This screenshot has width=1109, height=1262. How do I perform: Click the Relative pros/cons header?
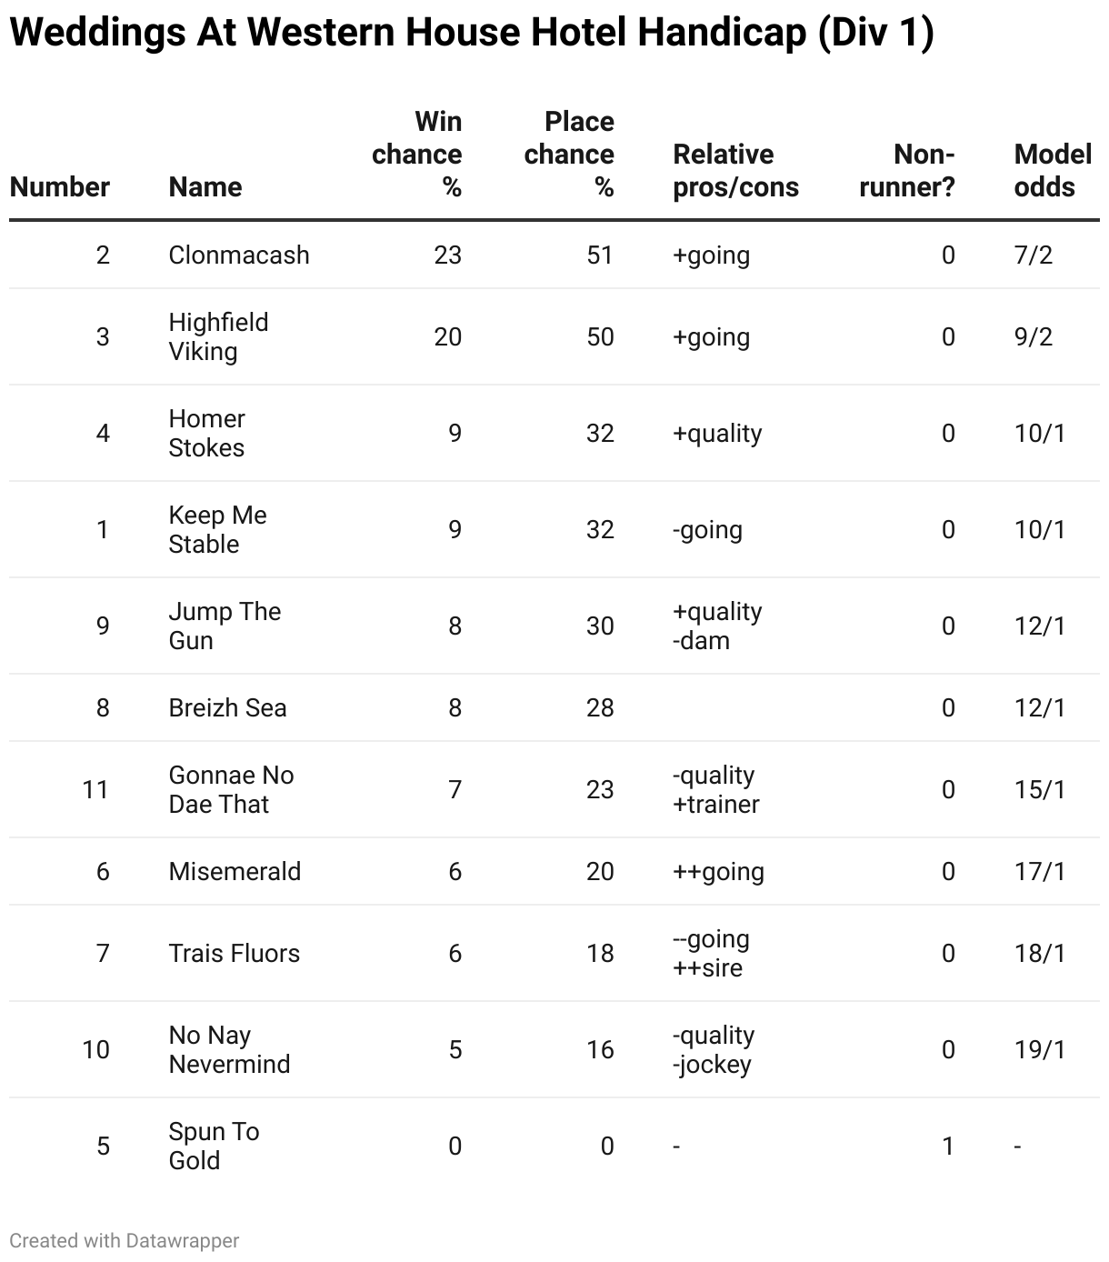pos(735,171)
